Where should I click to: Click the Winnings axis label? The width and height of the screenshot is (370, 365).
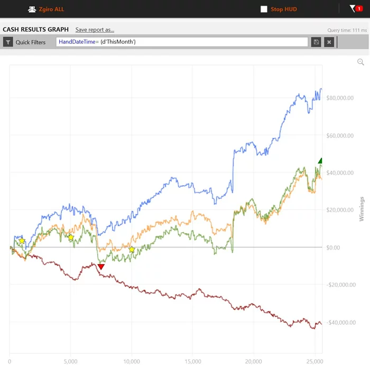362,209
